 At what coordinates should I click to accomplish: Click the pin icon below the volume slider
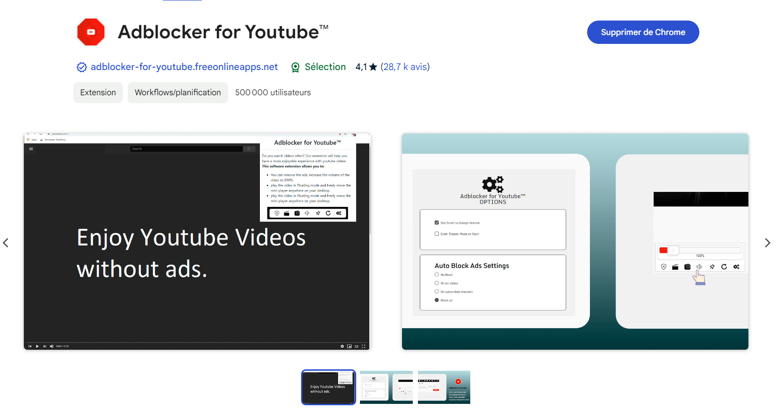pyautogui.click(x=712, y=267)
